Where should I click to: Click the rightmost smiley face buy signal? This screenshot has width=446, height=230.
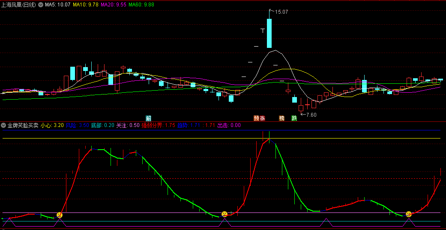point(409,214)
